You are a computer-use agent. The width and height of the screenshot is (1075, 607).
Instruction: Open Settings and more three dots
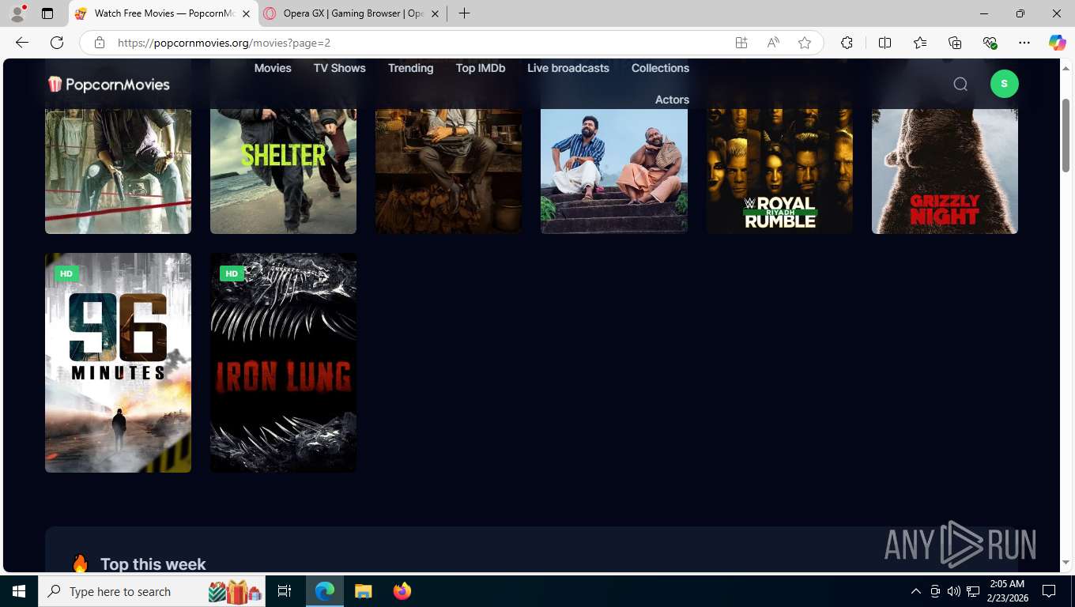coord(1024,43)
